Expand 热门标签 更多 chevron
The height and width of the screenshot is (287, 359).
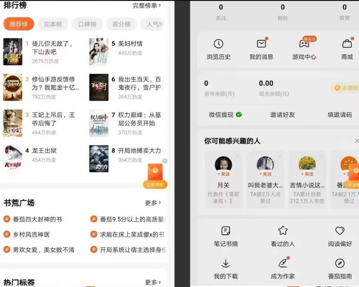click(153, 282)
